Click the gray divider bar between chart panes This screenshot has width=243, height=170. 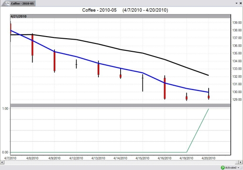(121, 106)
